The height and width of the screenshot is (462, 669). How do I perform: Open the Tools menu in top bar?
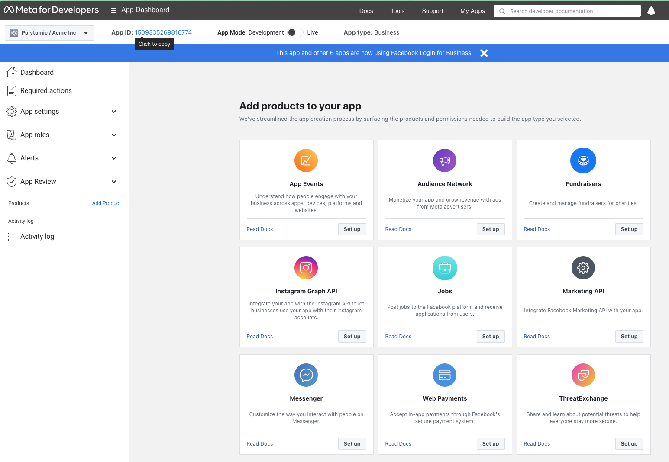click(x=398, y=11)
